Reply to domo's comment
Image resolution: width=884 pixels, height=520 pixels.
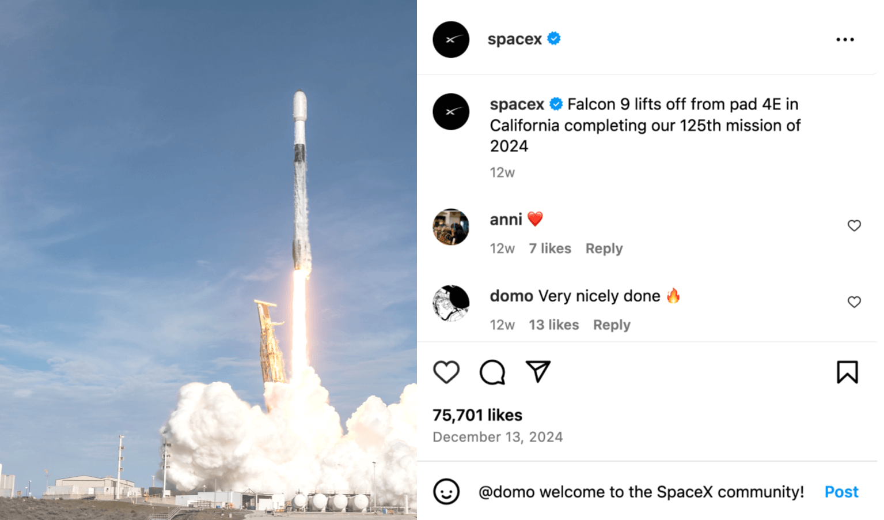click(612, 325)
